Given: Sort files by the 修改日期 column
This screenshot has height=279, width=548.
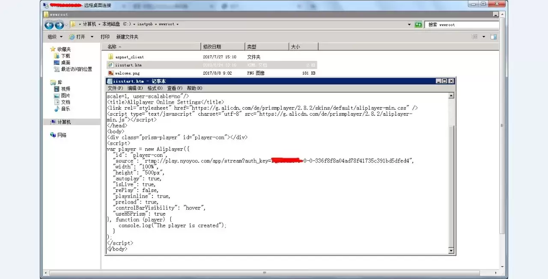Looking at the screenshot, I should click(223, 47).
